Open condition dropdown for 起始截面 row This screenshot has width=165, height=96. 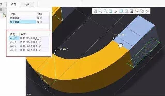tap(43, 18)
